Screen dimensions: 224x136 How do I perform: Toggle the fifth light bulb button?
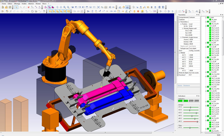coord(65,11)
